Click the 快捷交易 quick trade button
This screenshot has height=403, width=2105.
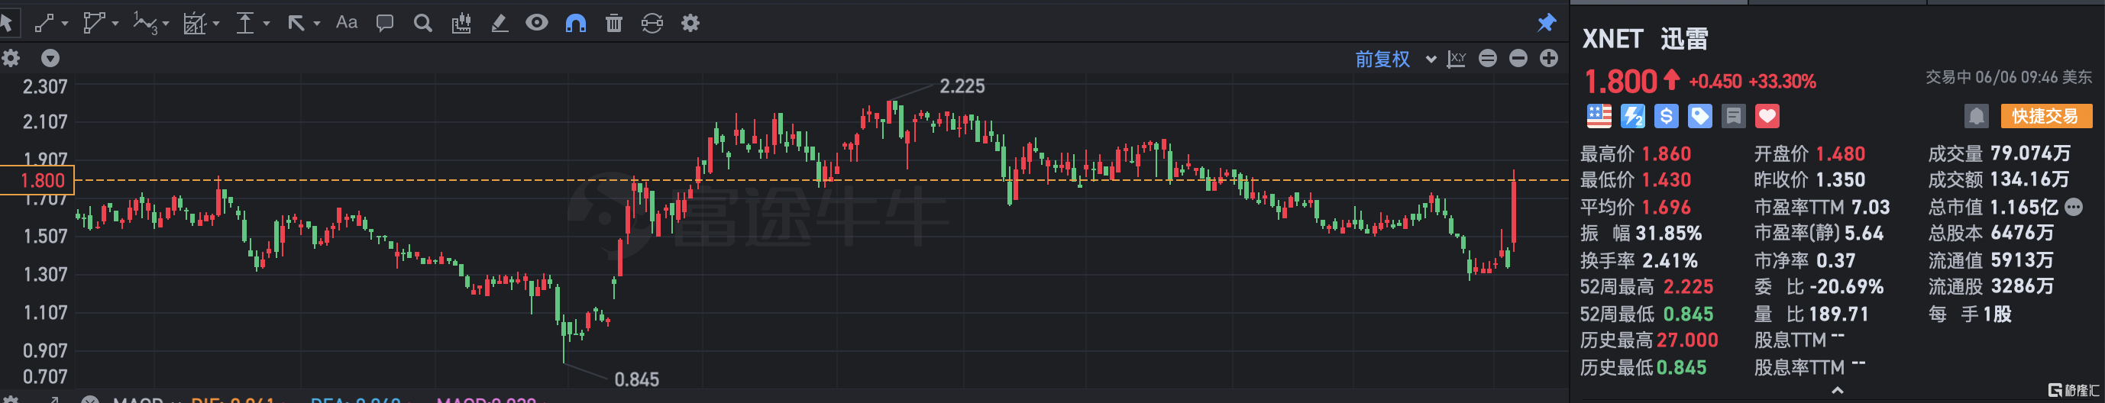pyautogui.click(x=2045, y=117)
